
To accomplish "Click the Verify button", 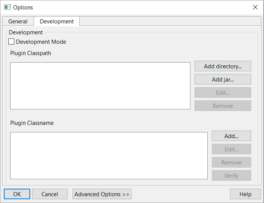I will pos(232,175).
